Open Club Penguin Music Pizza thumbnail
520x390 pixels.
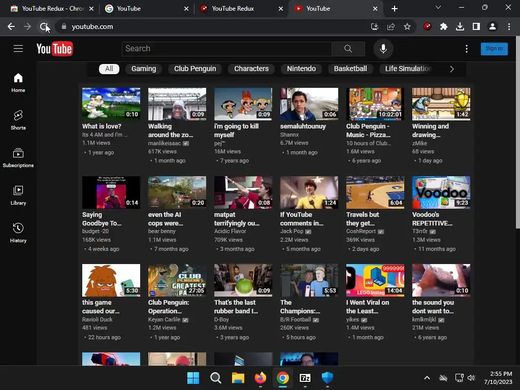(x=375, y=104)
